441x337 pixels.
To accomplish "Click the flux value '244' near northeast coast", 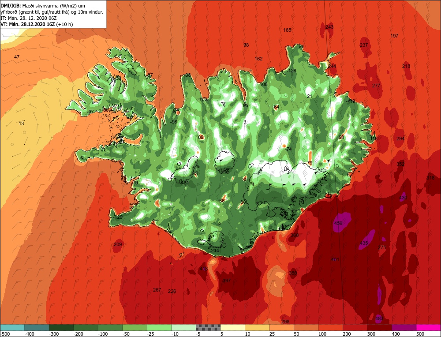I will click(332, 66).
